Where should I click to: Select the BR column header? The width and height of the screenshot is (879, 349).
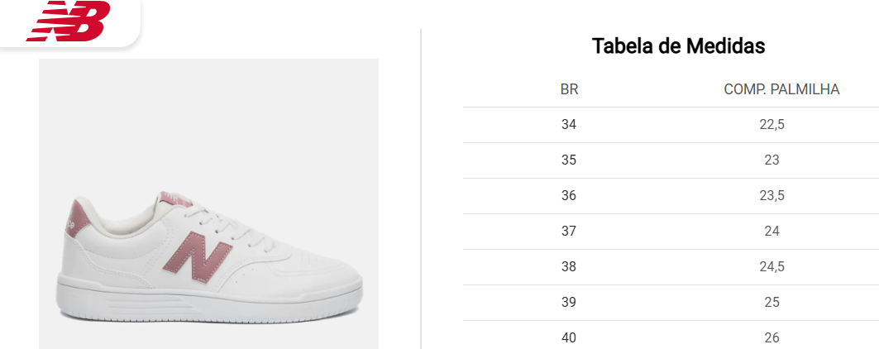pyautogui.click(x=569, y=89)
